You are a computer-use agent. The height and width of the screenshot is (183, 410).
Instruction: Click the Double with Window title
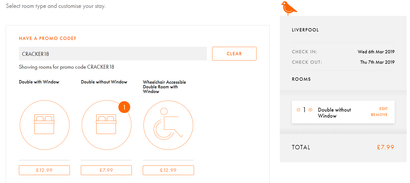pos(39,82)
